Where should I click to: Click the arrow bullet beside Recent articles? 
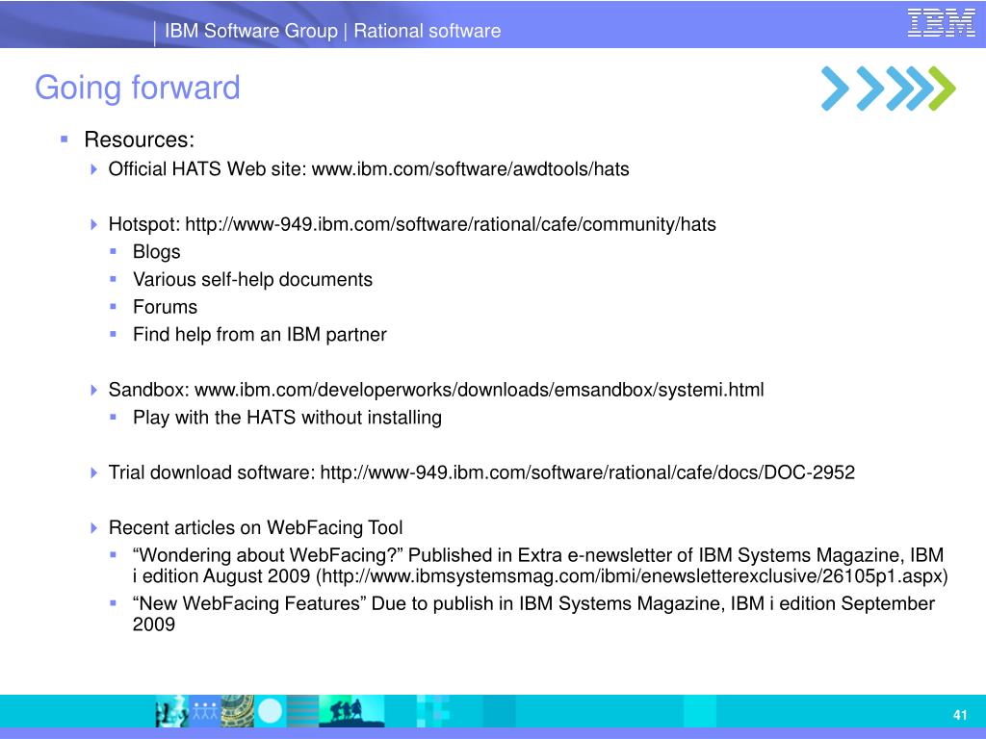pyautogui.click(x=93, y=528)
